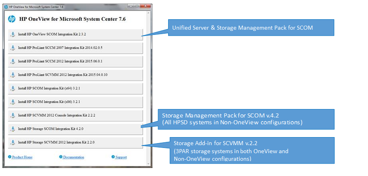Click the globe icon beside Product Home
This screenshot has height=176, width=368.
pos(10,157)
